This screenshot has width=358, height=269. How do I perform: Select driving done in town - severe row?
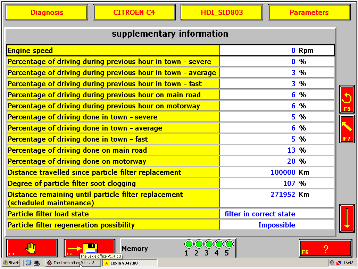pyautogui.click(x=170, y=117)
